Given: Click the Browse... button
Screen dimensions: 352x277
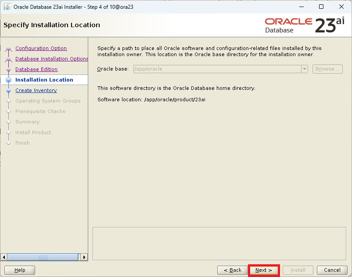Looking at the screenshot, I should click(327, 69).
